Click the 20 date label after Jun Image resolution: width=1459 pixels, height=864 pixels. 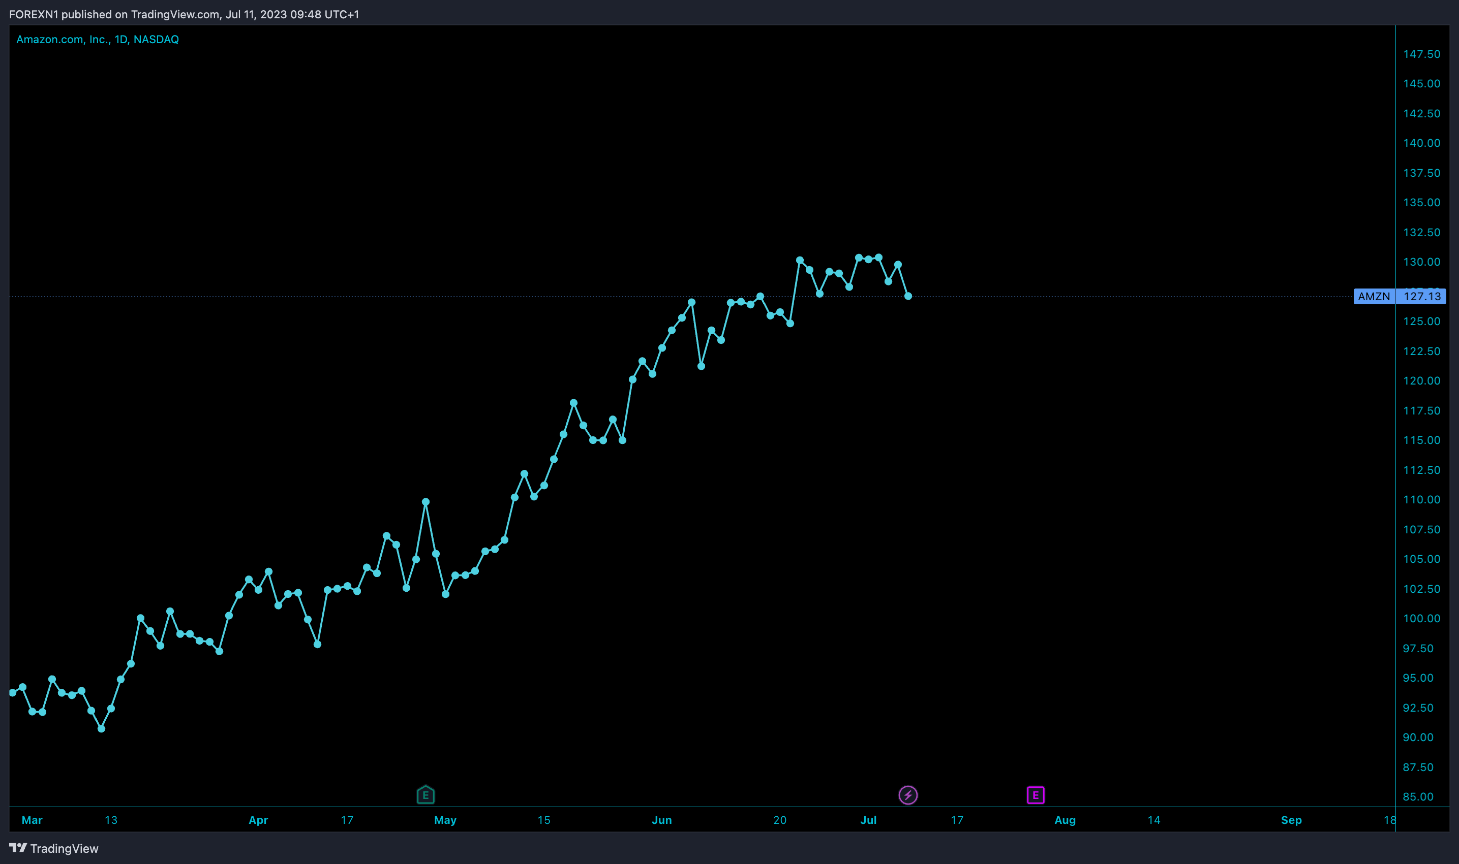[x=780, y=820]
